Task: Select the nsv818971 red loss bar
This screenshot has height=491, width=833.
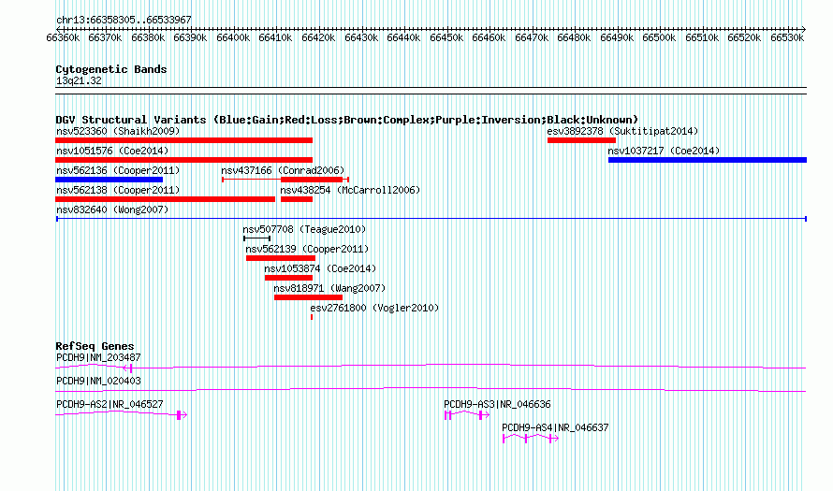Action: [308, 297]
